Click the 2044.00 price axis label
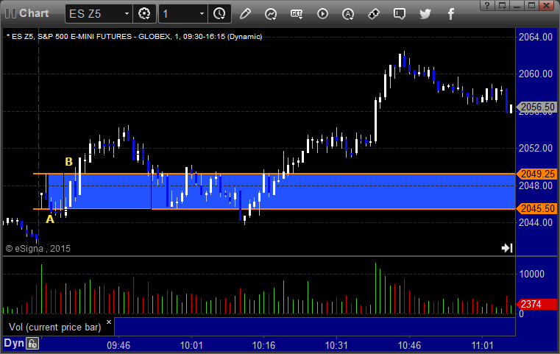This screenshot has height=354, width=560. (536, 222)
